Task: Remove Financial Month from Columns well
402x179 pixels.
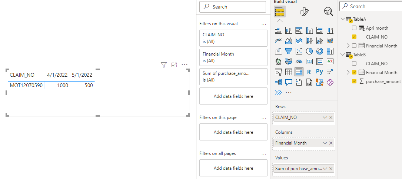Action: click(331, 143)
